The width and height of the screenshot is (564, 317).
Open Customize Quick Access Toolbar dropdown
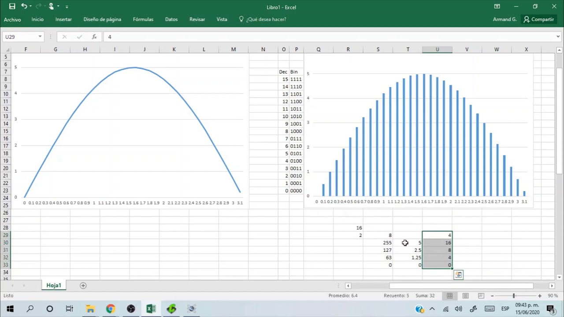67,7
